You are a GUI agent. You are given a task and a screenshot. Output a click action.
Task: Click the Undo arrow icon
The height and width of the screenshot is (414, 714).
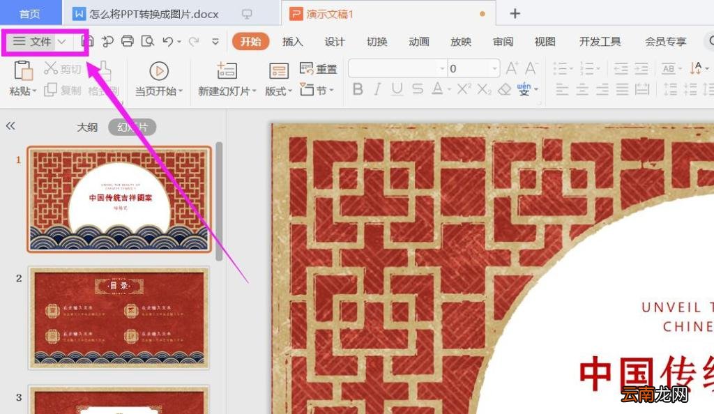pos(168,41)
